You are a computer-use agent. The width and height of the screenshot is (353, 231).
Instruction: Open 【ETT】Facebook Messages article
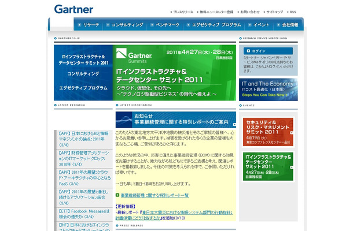pos(84,214)
